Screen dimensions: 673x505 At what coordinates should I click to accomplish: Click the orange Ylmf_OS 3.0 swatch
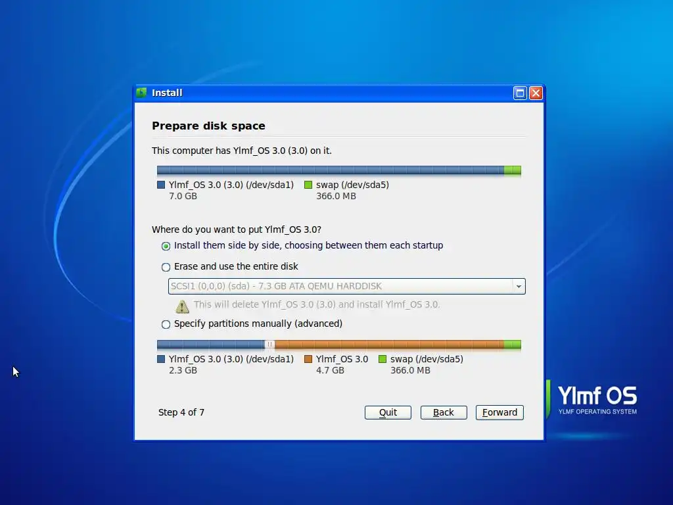[308, 359]
